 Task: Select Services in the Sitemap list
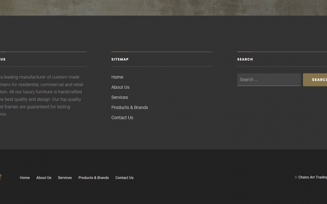(120, 97)
